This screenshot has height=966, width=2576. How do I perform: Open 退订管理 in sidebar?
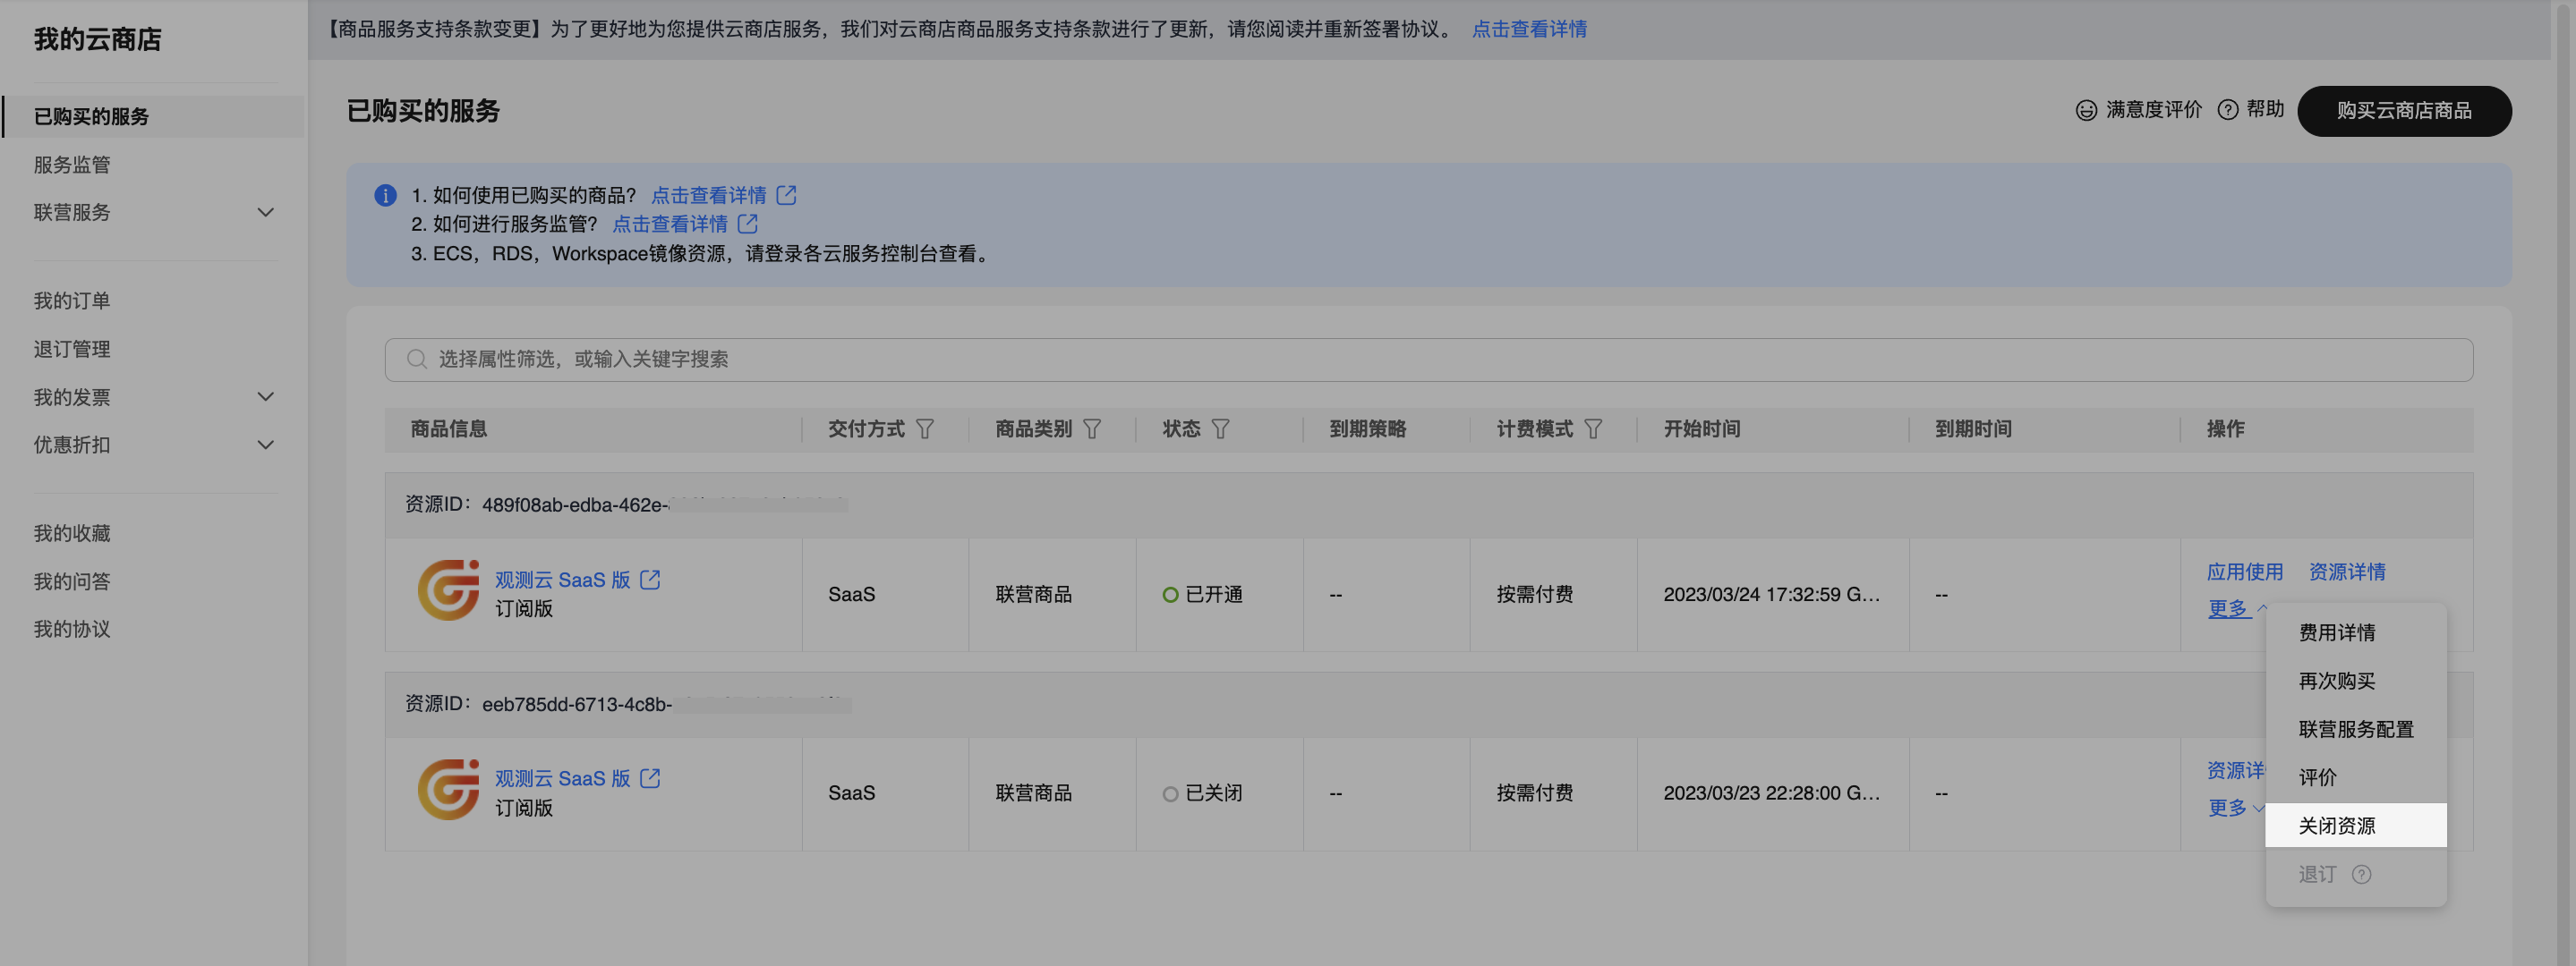[72, 349]
